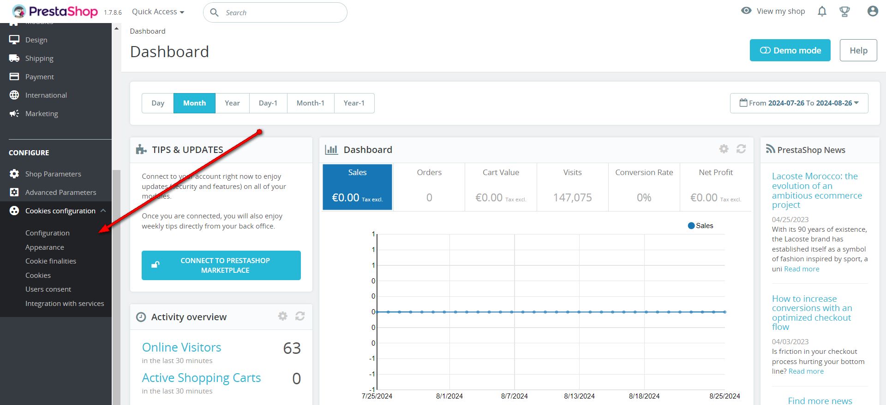This screenshot has width=886, height=405.
Task: Select the Year period tab
Action: click(232, 103)
